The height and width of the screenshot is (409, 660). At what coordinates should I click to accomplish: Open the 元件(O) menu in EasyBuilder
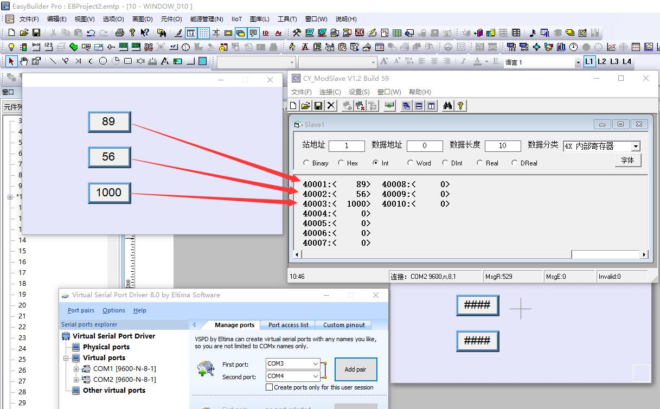coord(171,19)
